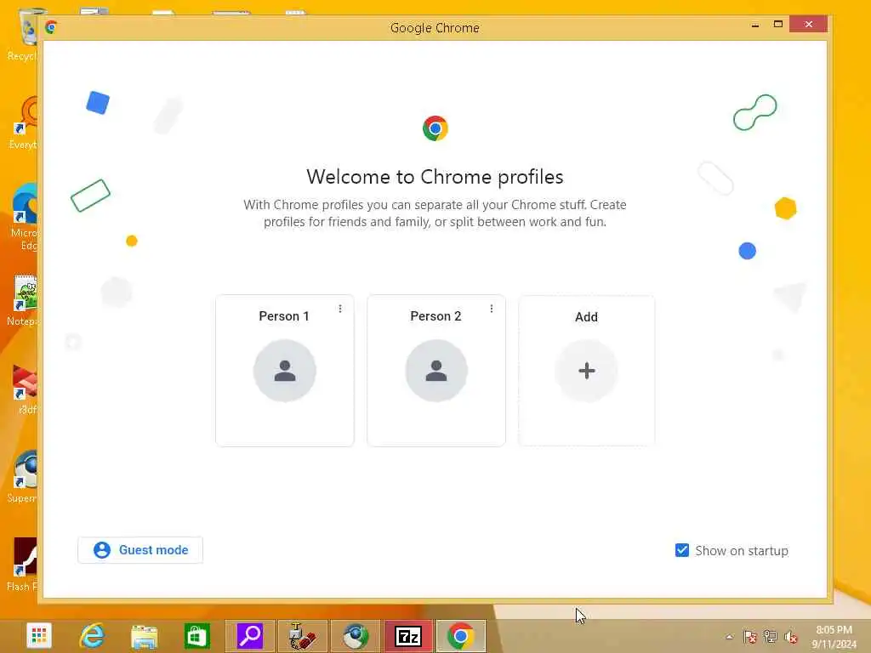Screen dimensions: 871x653
Task: Add a new Chrome profile
Action: [587, 371]
